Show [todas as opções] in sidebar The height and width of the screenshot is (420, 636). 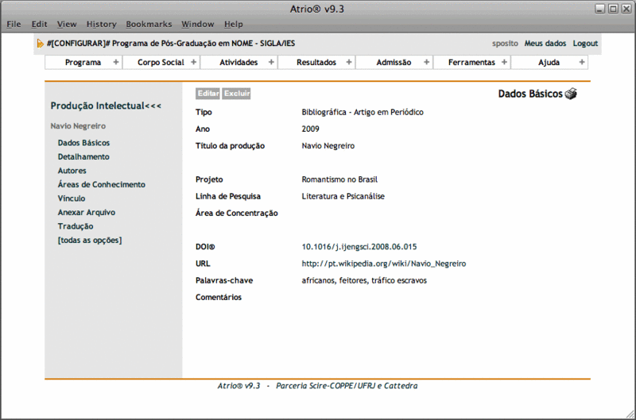point(90,240)
